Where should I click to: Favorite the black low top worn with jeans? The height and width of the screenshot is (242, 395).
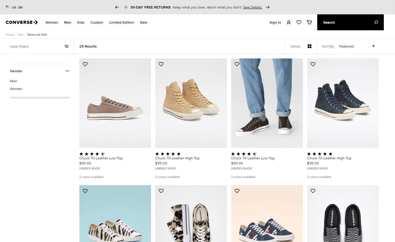pyautogui.click(x=237, y=64)
